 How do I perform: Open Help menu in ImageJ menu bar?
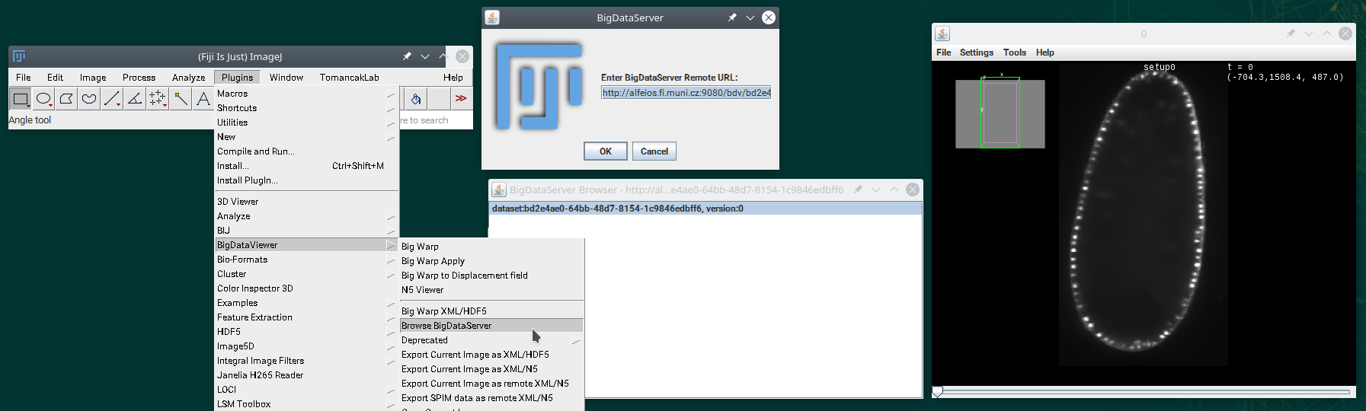[453, 78]
